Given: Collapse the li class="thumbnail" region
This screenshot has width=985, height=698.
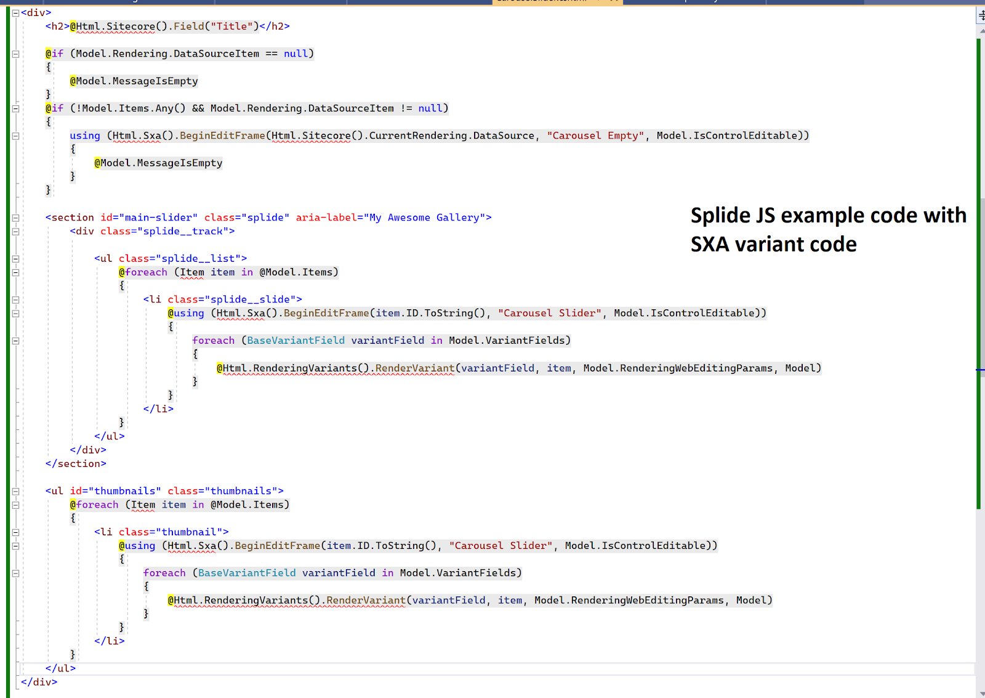Looking at the screenshot, I should pos(16,532).
